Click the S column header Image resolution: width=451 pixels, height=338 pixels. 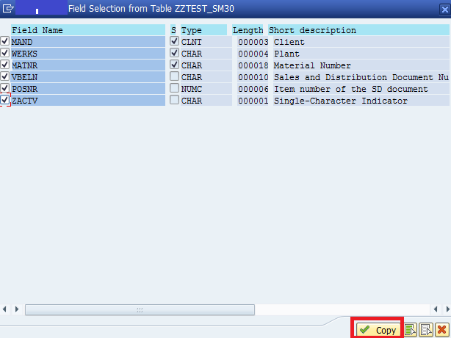click(173, 30)
